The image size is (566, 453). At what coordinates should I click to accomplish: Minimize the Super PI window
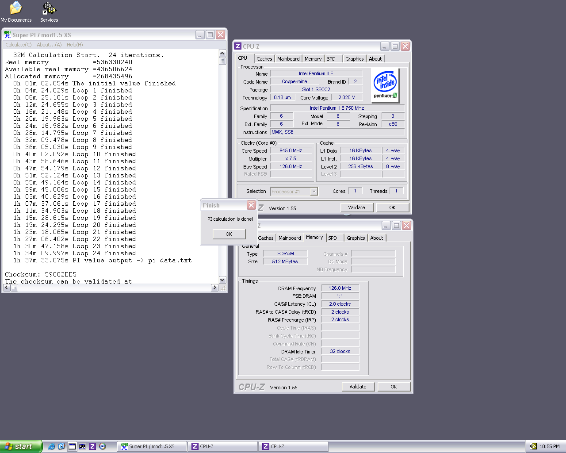(200, 35)
